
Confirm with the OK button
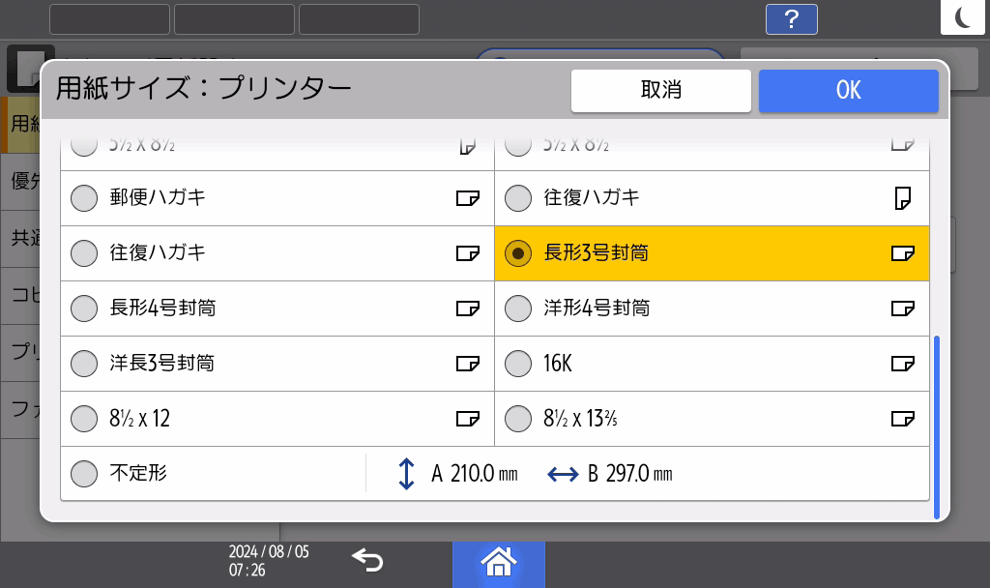coord(848,90)
